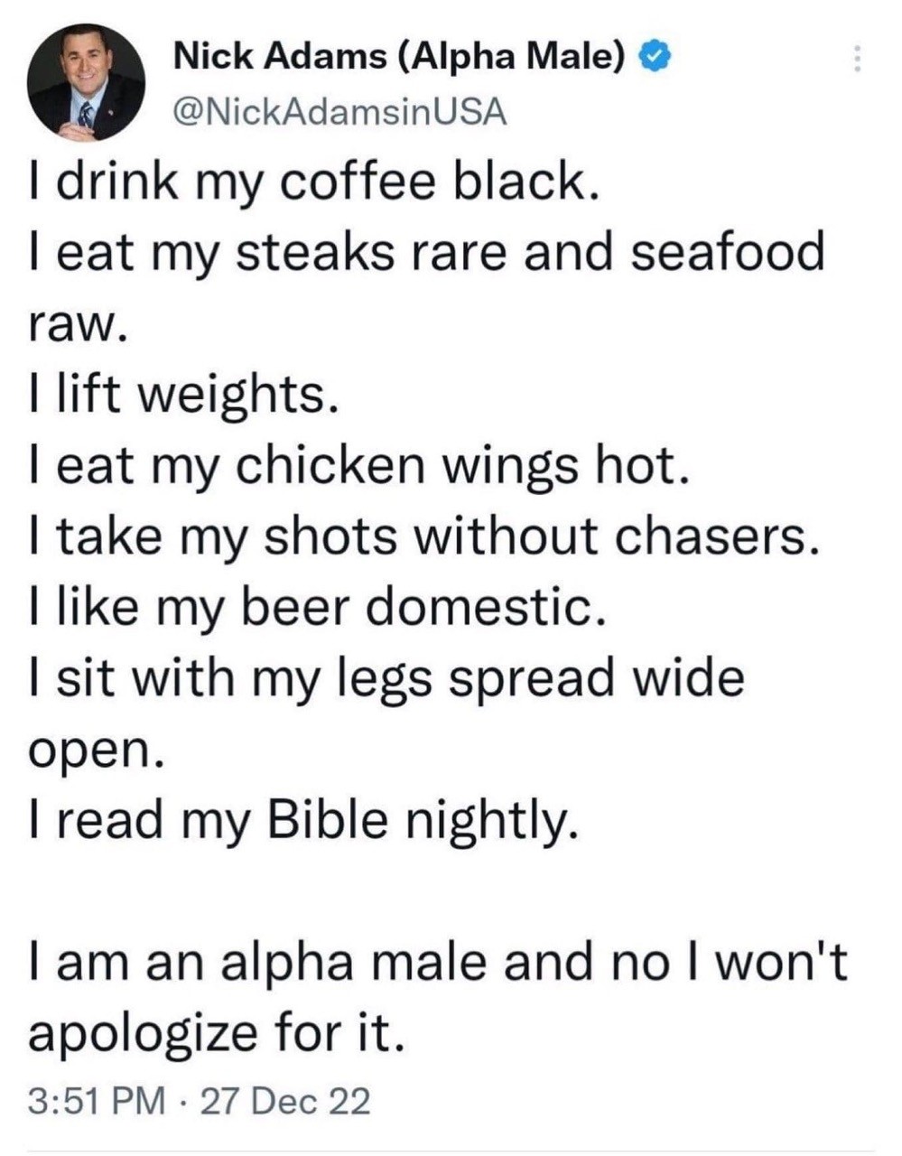
Task: Click the line about shots without chasers
Action: coord(423,536)
